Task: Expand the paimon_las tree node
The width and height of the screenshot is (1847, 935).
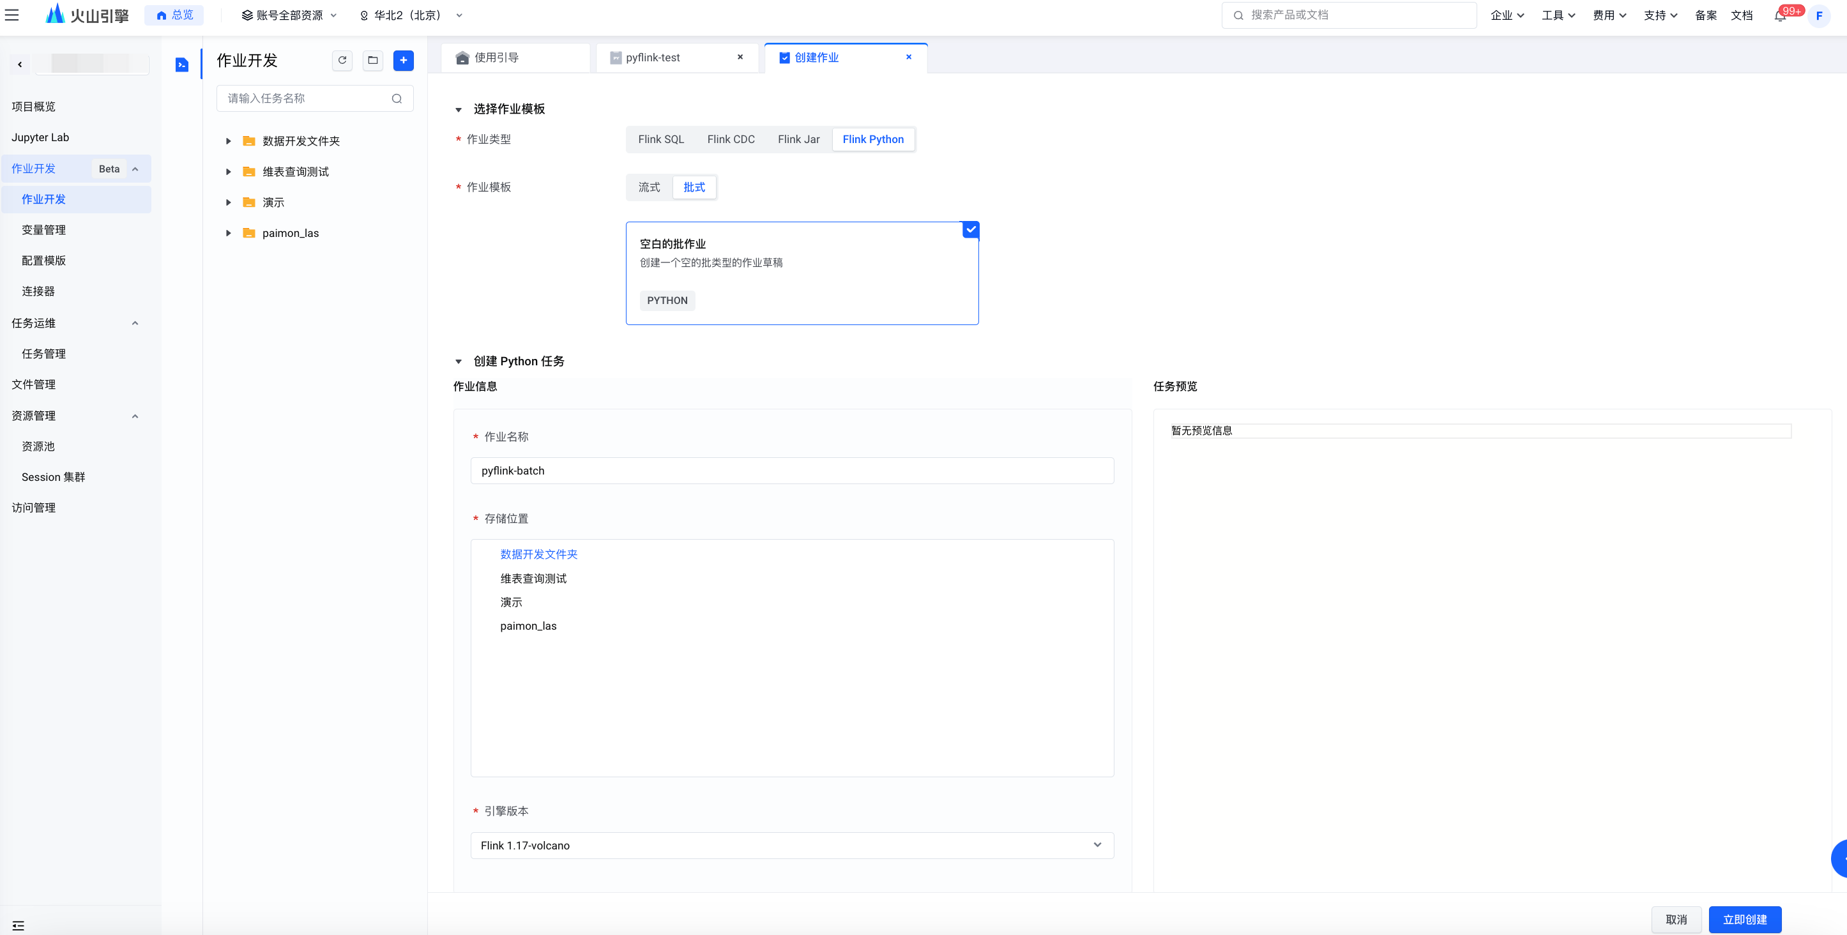Action: tap(229, 234)
